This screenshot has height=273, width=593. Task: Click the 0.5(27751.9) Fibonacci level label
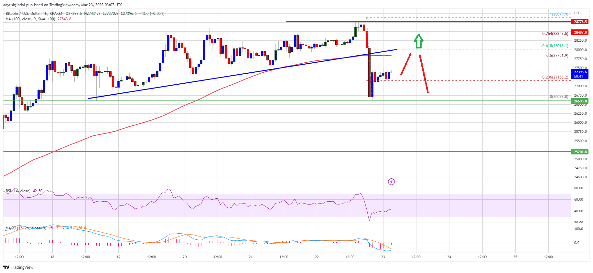click(x=557, y=56)
